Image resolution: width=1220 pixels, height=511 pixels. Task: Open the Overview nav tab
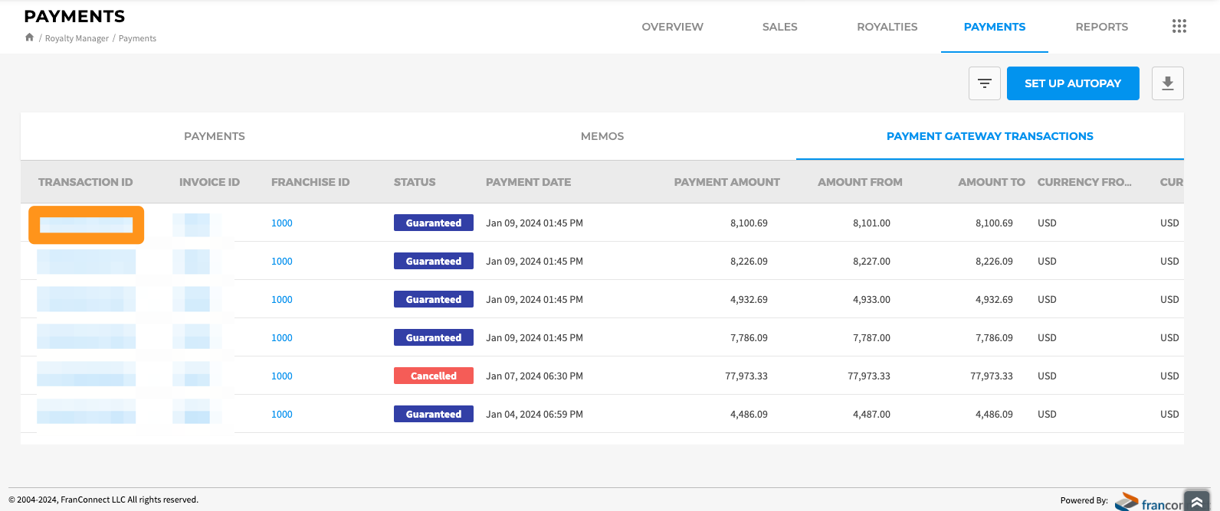coord(673,27)
